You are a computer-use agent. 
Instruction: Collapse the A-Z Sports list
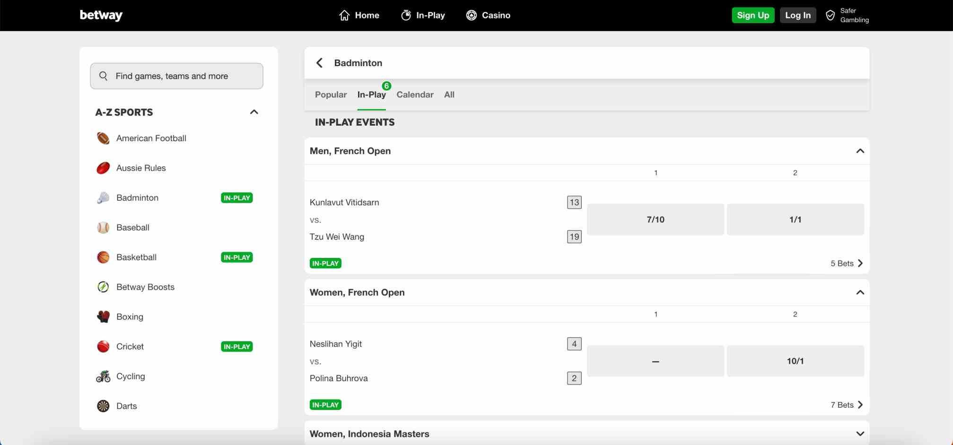pos(254,112)
